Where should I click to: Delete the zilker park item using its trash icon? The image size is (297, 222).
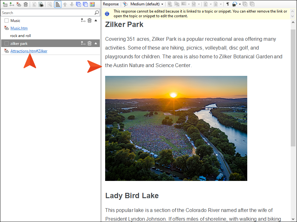point(90,43)
